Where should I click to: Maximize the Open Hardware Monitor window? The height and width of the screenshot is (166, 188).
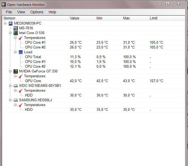[168, 3]
